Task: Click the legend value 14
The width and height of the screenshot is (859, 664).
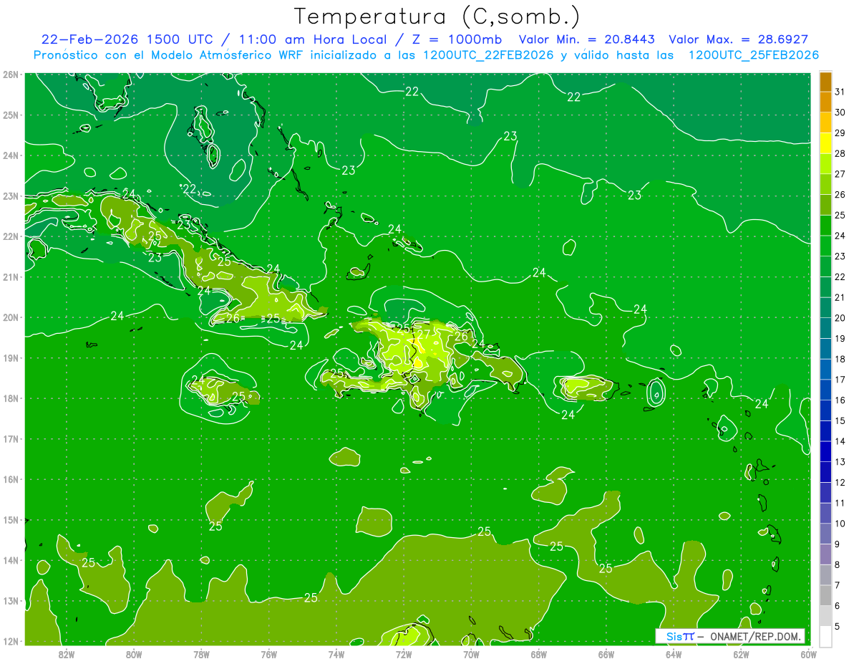Action: pyautogui.click(x=839, y=441)
